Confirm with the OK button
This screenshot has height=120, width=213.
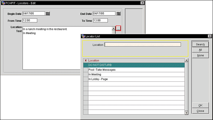(x=200, y=105)
